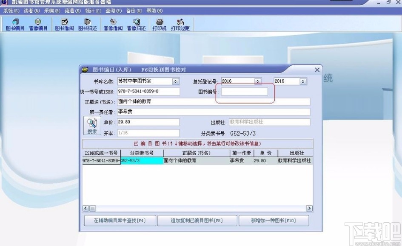Click the 搜索 magnifier search icon
The image size is (402, 246).
(x=91, y=125)
